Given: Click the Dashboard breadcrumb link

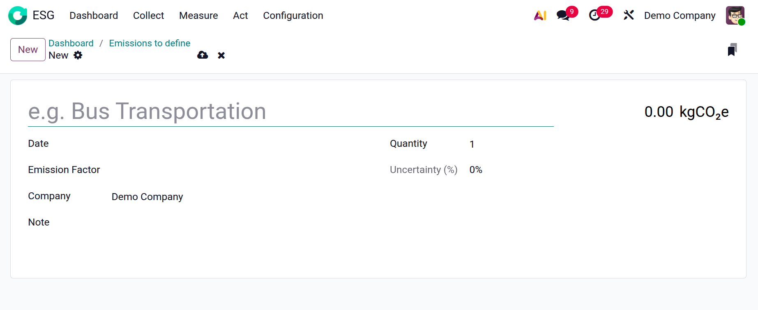Looking at the screenshot, I should pos(71,43).
